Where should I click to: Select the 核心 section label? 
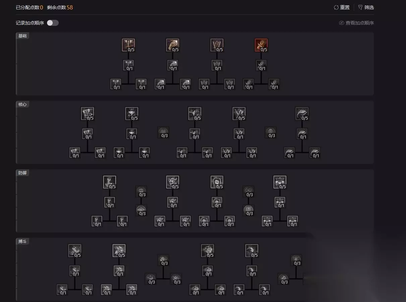[22, 104]
